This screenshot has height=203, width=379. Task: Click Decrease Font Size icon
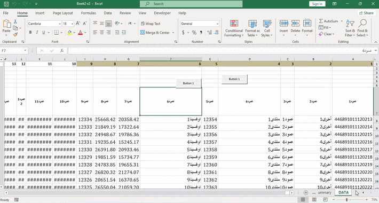(x=85, y=24)
